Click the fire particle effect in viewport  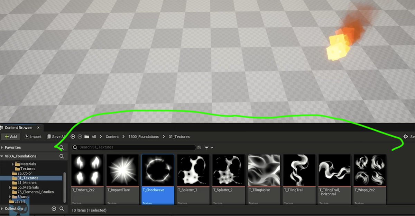pos(347,38)
